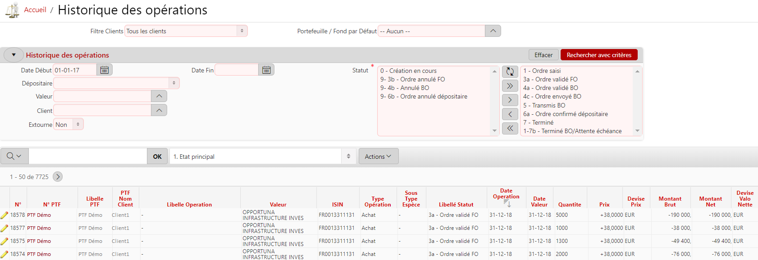The width and height of the screenshot is (758, 260).
Task: Open the Filtre Clients dropdown
Action: [186, 31]
